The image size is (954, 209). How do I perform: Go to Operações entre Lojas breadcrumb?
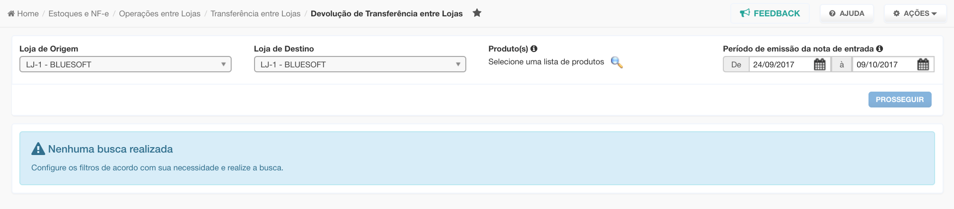160,13
